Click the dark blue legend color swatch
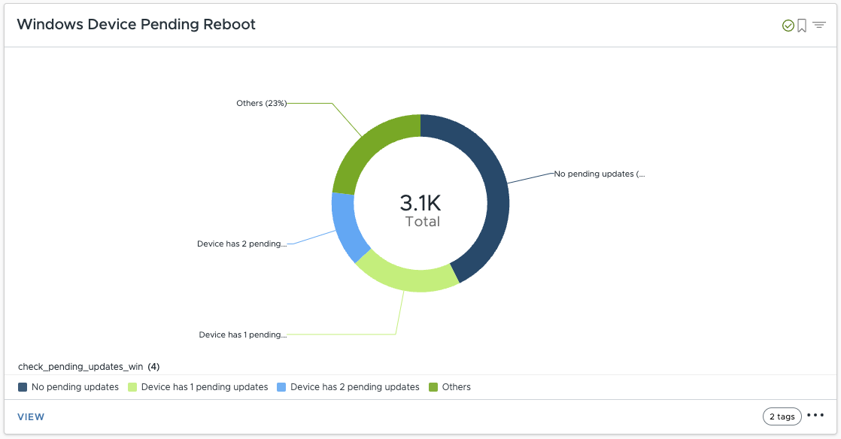 [x=23, y=387]
